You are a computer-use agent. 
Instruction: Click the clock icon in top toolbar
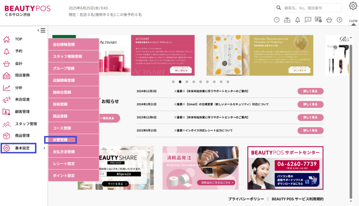click(x=277, y=20)
